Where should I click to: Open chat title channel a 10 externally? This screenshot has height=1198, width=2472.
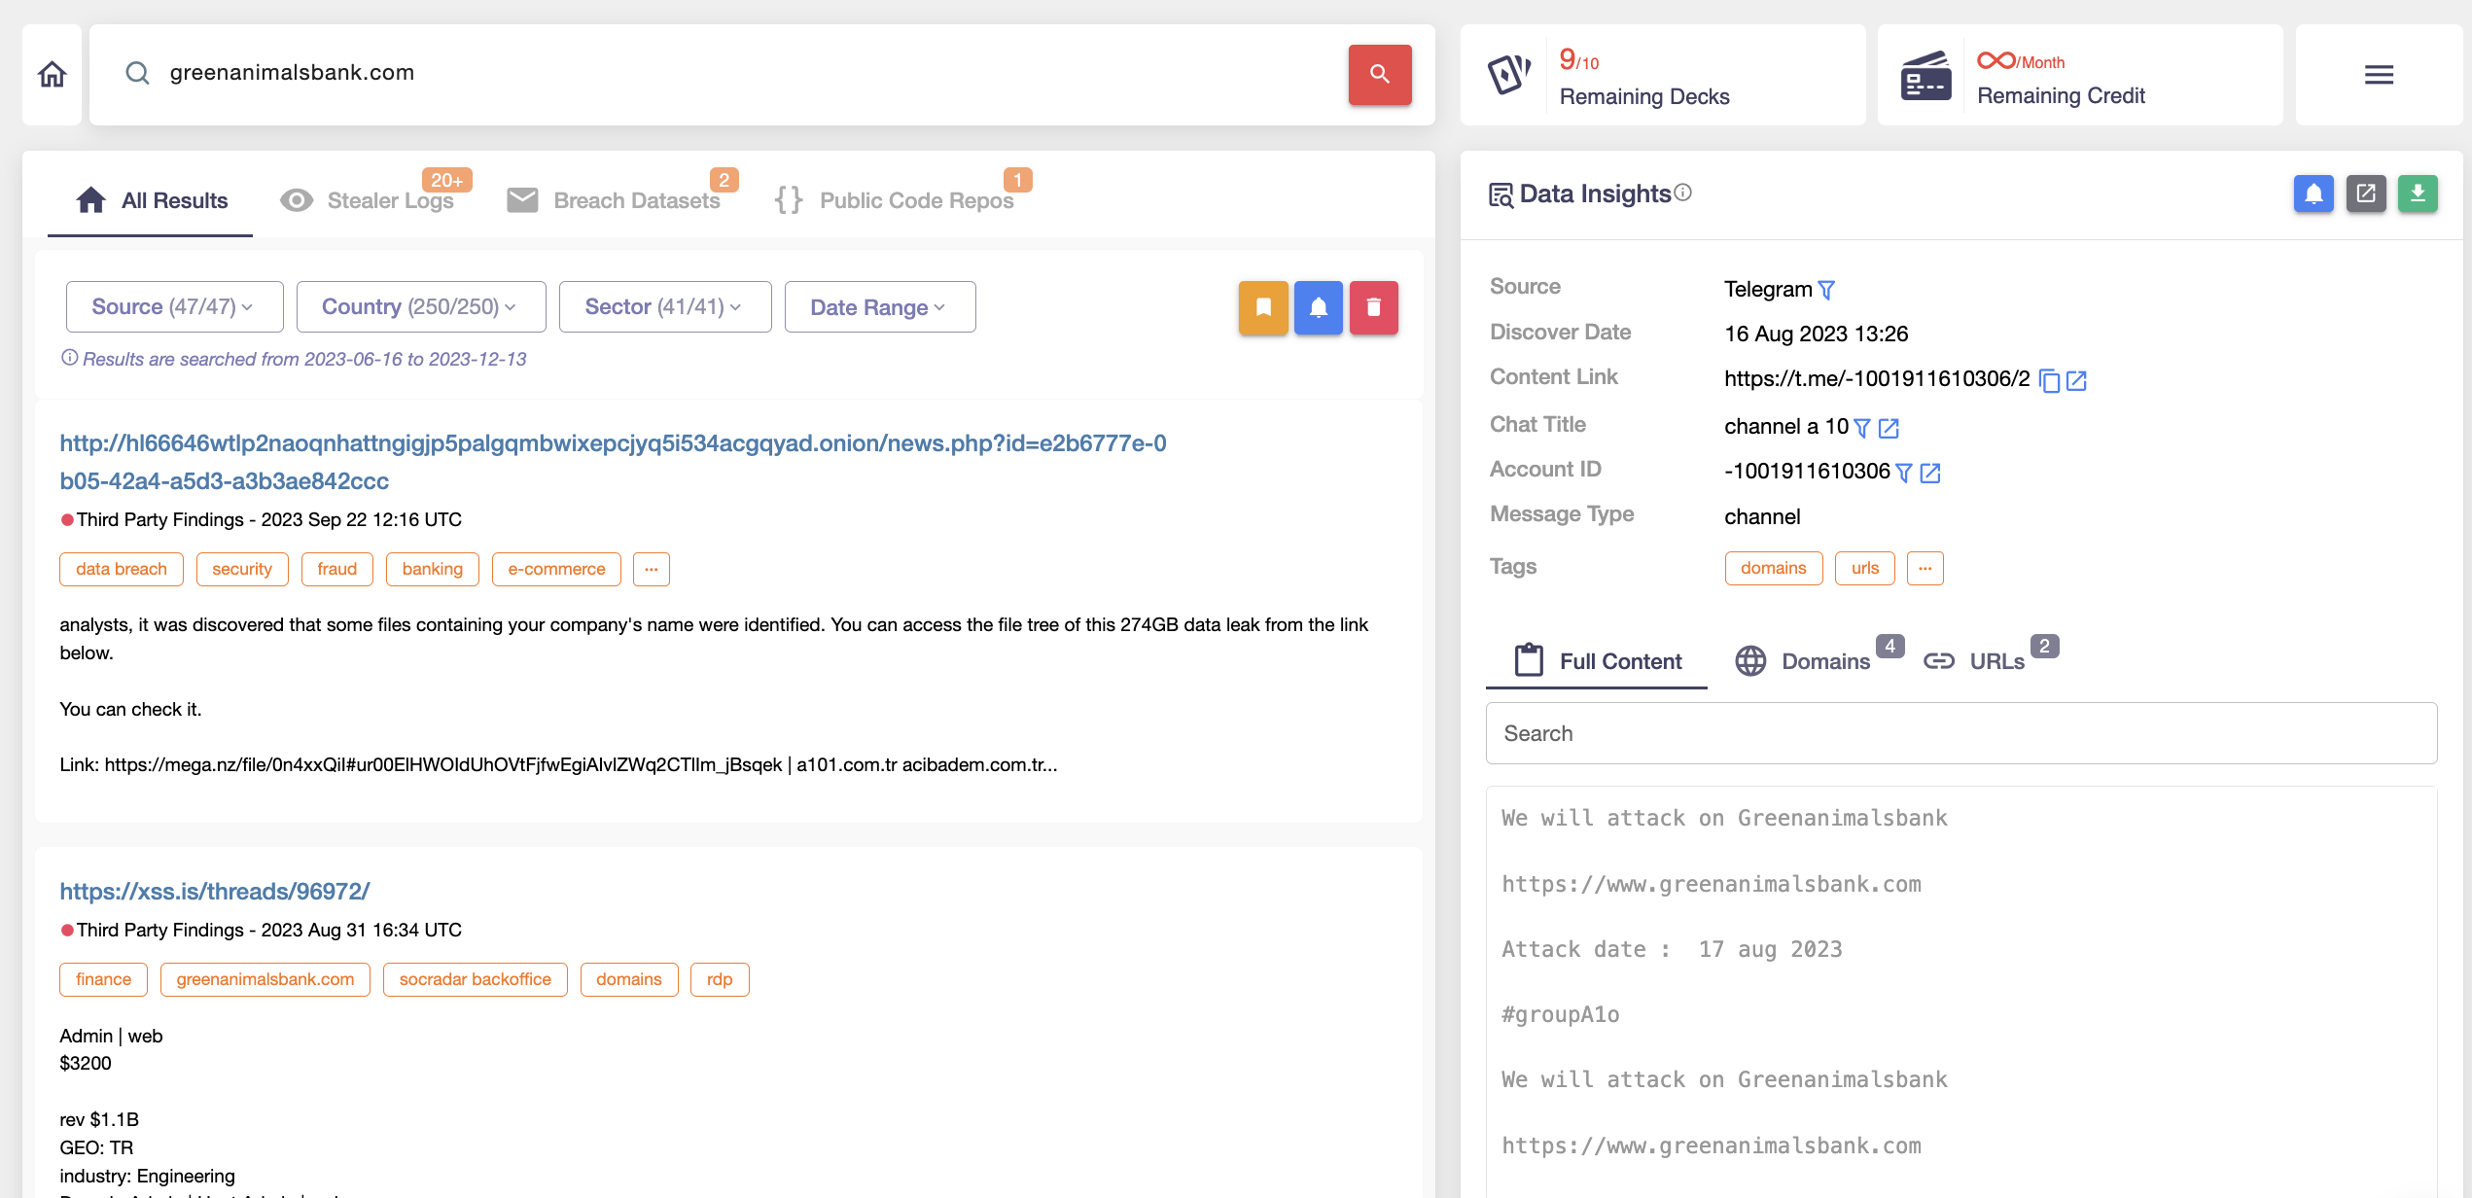(1889, 428)
